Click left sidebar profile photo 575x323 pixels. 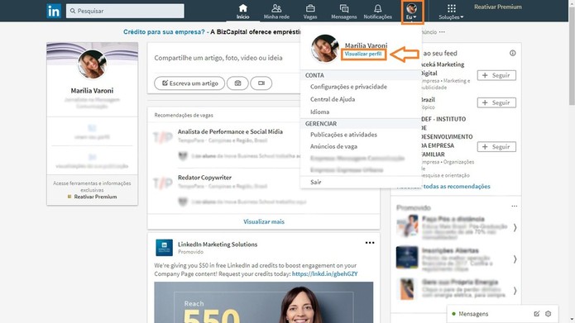pos(92,64)
